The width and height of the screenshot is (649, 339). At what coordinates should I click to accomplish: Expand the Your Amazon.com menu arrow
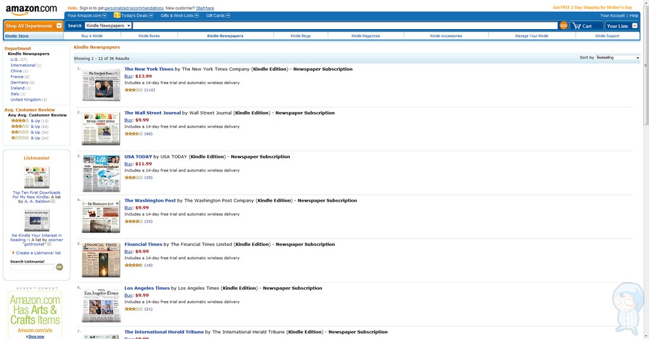[105, 15]
